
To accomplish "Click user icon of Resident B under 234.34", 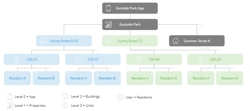I will point(159,74).
